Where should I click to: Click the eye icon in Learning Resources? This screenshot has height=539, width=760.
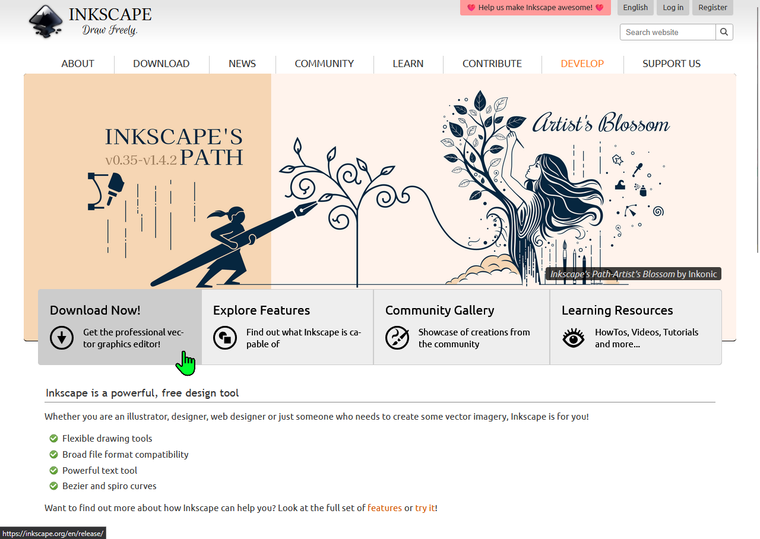point(573,338)
